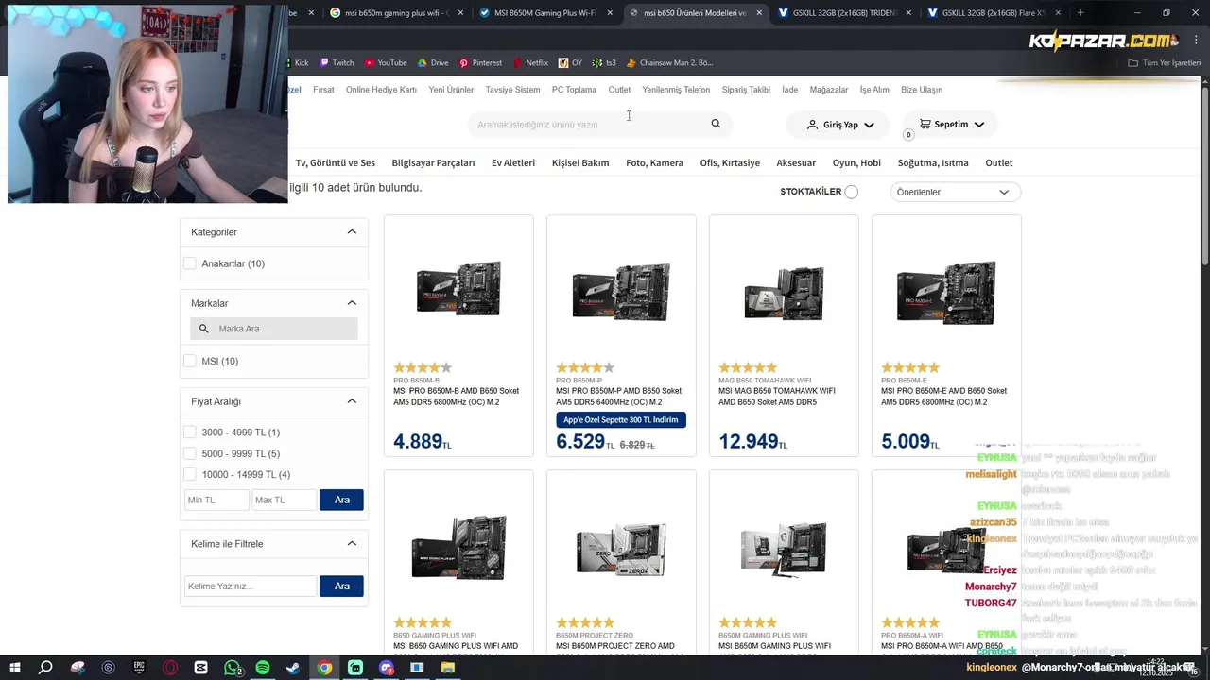Image resolution: width=1210 pixels, height=680 pixels.
Task: Open the Windows Start menu
Action: 15,668
